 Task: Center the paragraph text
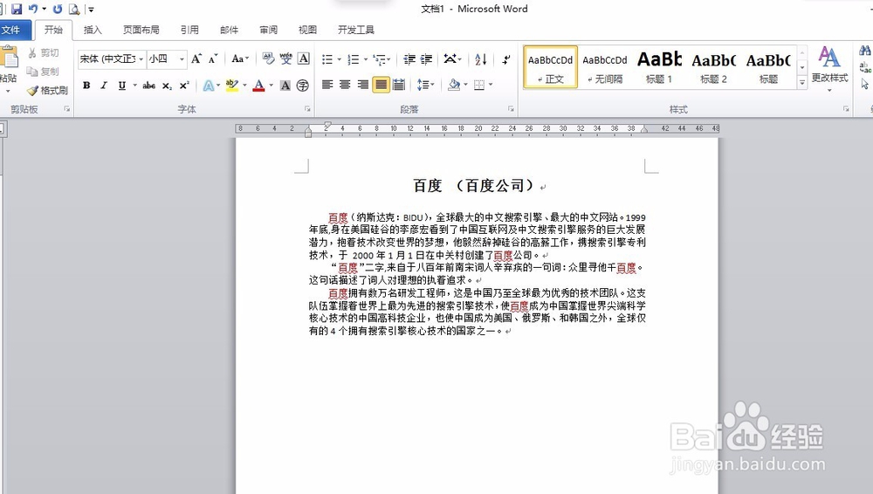pyautogui.click(x=345, y=85)
